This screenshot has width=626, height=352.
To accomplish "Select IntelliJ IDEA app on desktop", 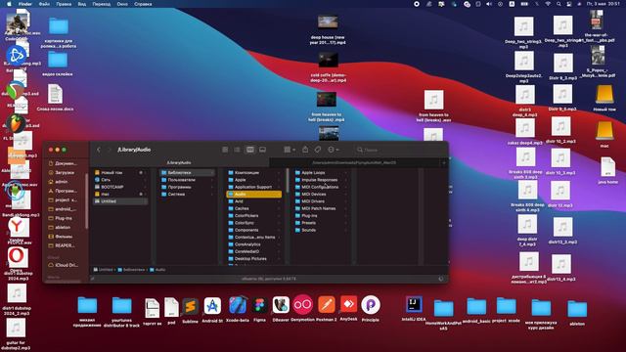I will pos(414,309).
